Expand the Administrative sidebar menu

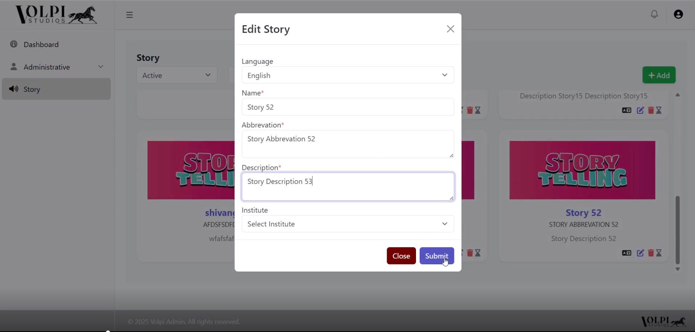coord(56,67)
